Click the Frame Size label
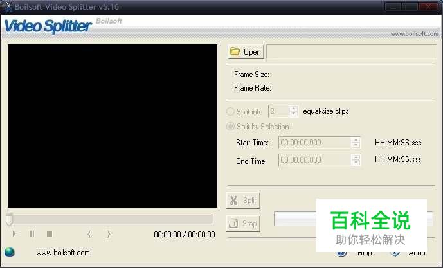This screenshot has height=268, width=443. (251, 75)
